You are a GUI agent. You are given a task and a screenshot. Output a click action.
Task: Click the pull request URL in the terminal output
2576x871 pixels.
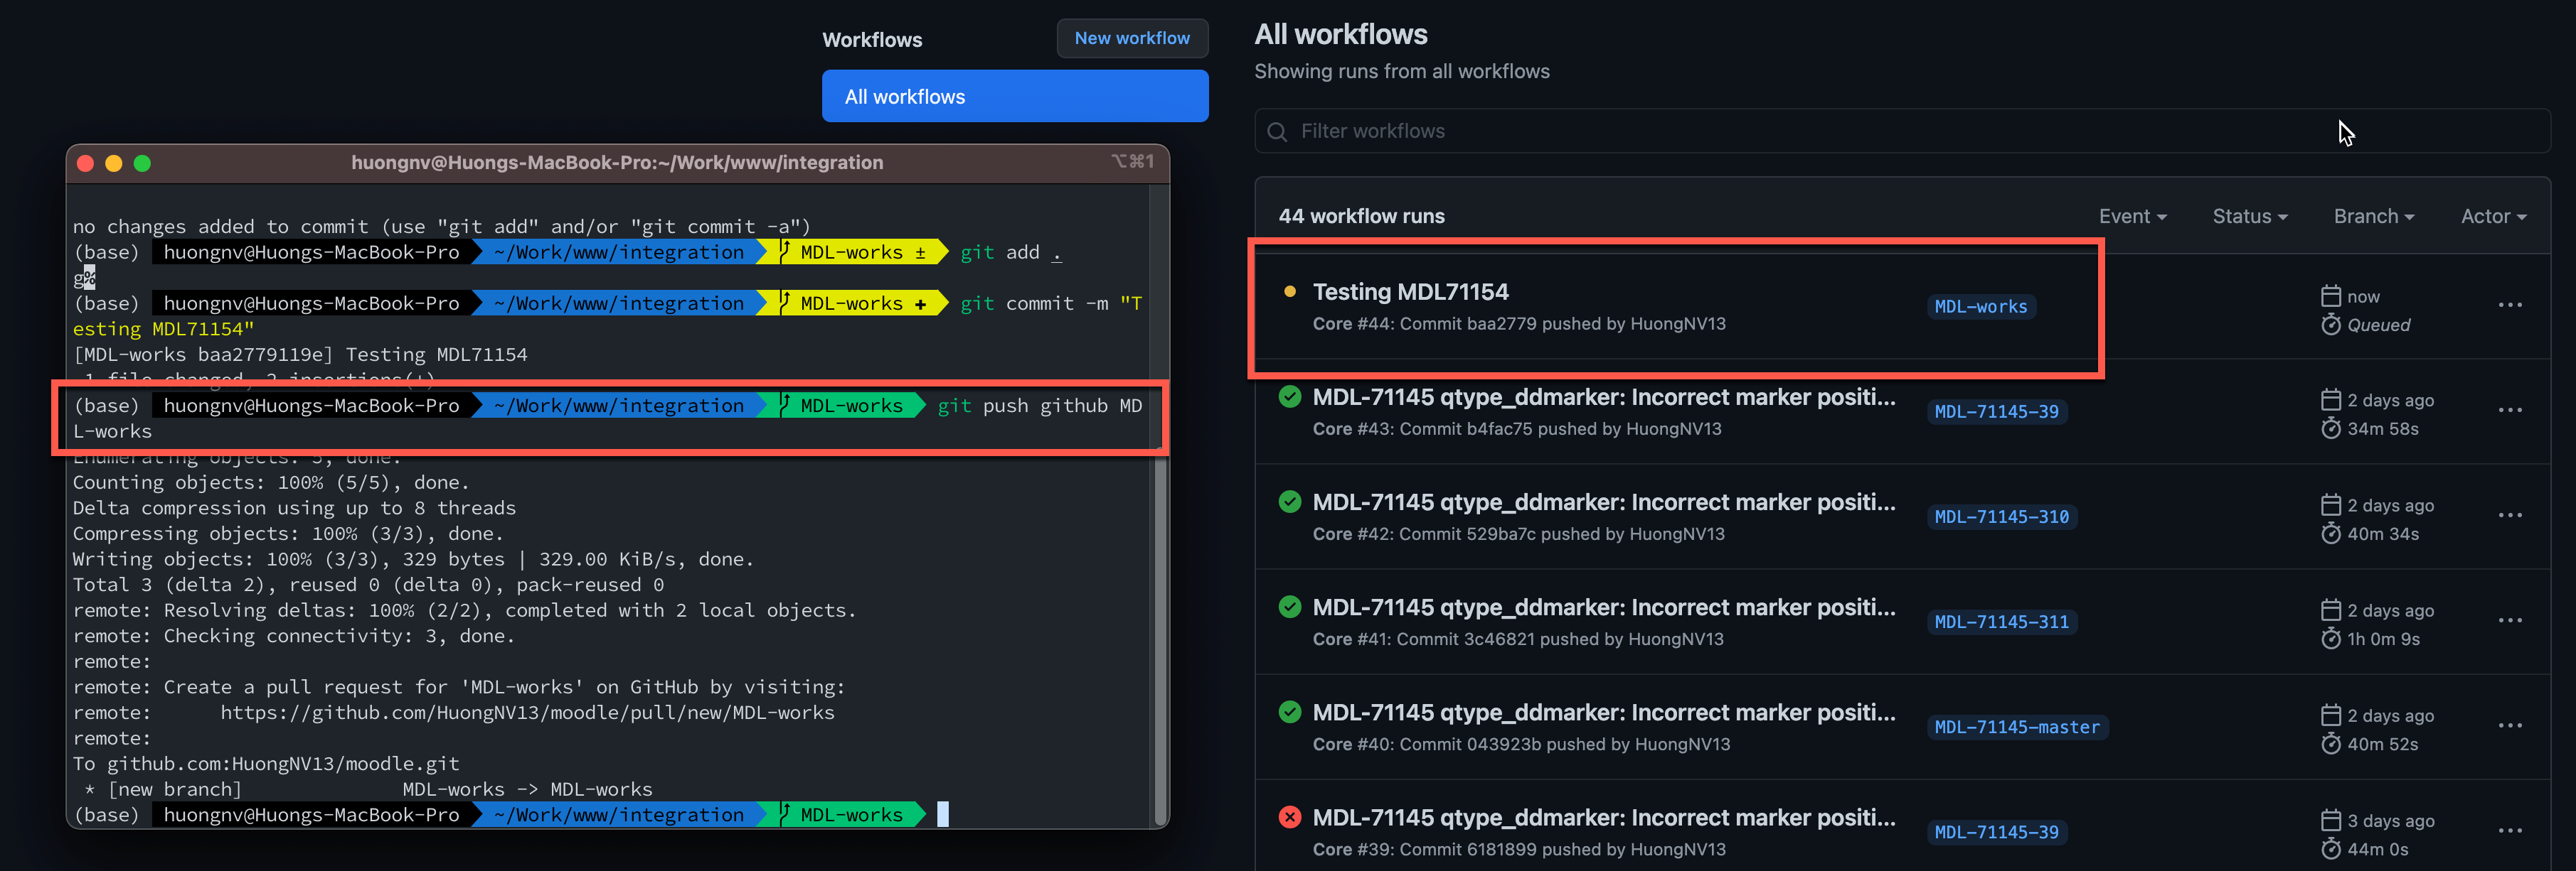[527, 712]
